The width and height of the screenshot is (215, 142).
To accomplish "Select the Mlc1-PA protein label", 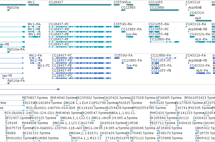I will tap(36, 55).
